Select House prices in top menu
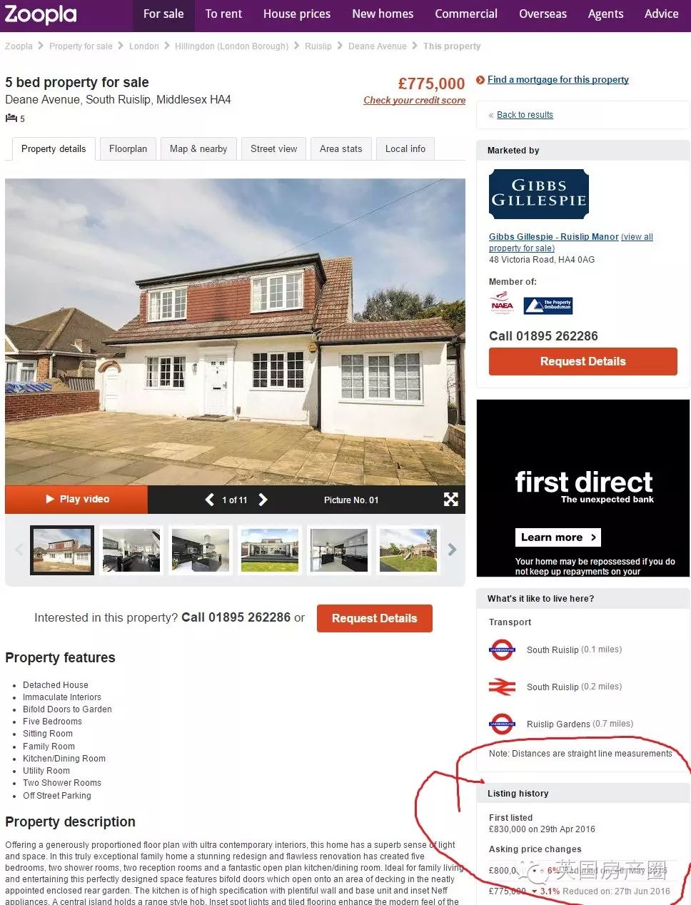Screen dimensions: 691x905 297,14
